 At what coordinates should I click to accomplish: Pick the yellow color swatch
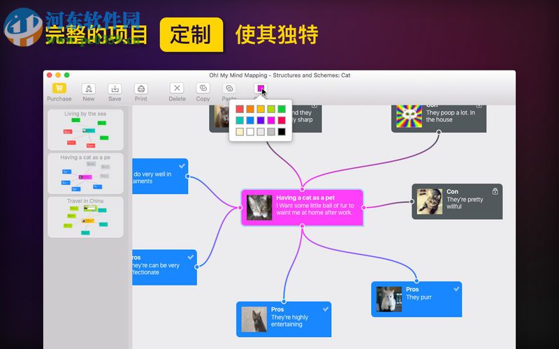tap(261, 109)
